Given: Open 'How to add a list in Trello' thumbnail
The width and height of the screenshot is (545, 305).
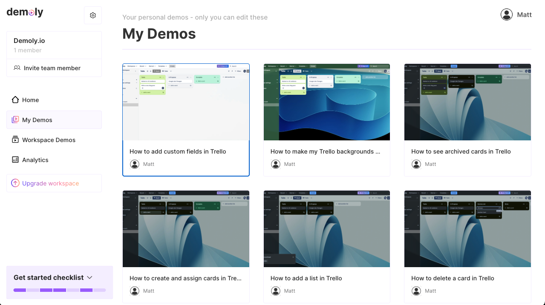Looking at the screenshot, I should click(x=327, y=229).
